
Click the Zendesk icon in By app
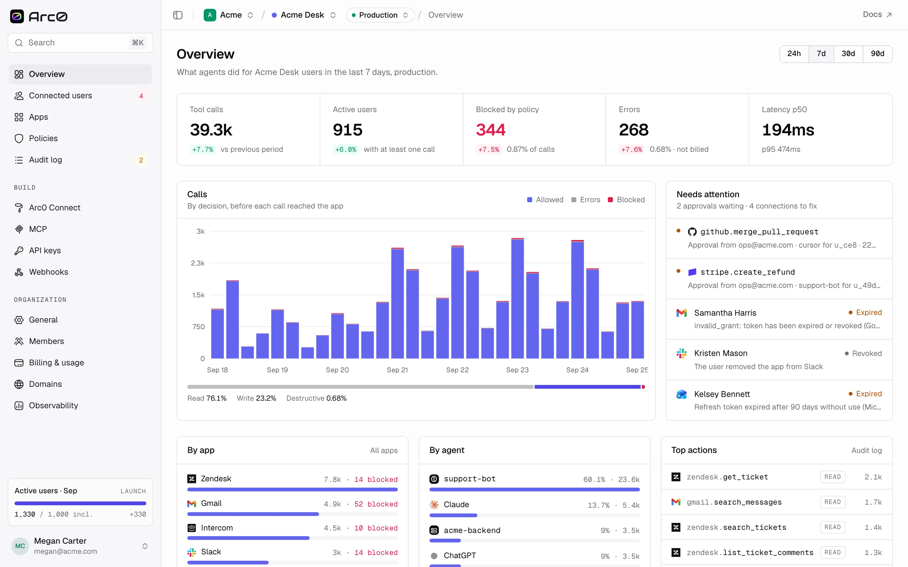192,479
